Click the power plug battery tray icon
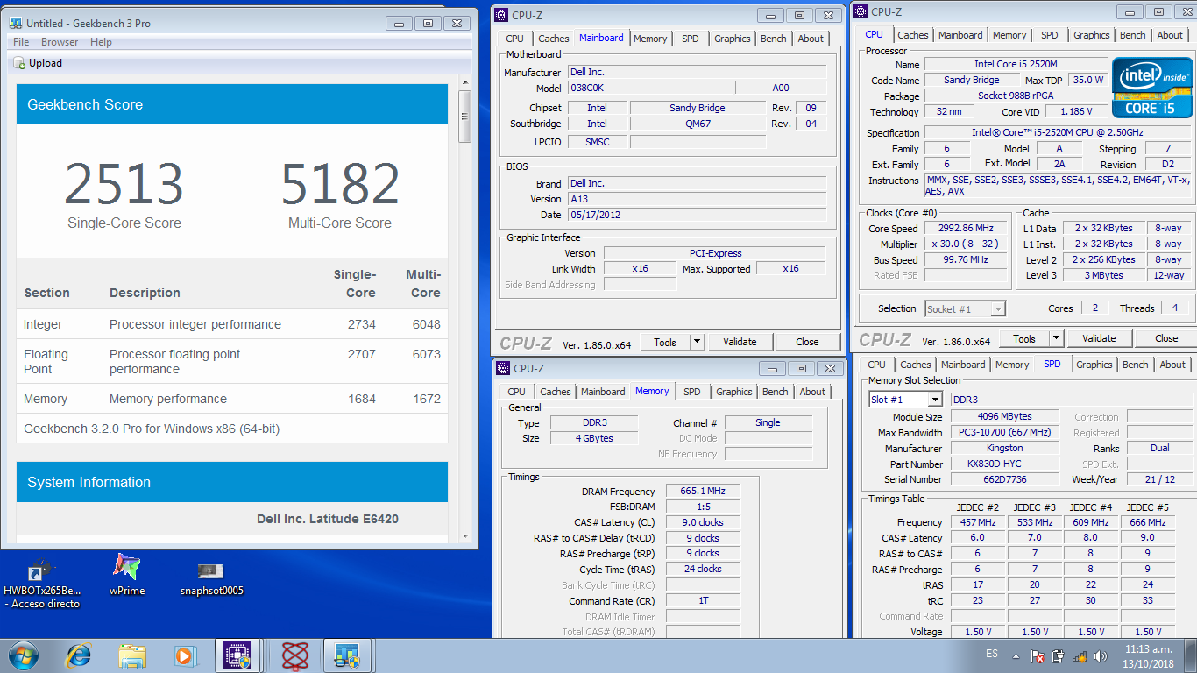1197x673 pixels. (1058, 655)
